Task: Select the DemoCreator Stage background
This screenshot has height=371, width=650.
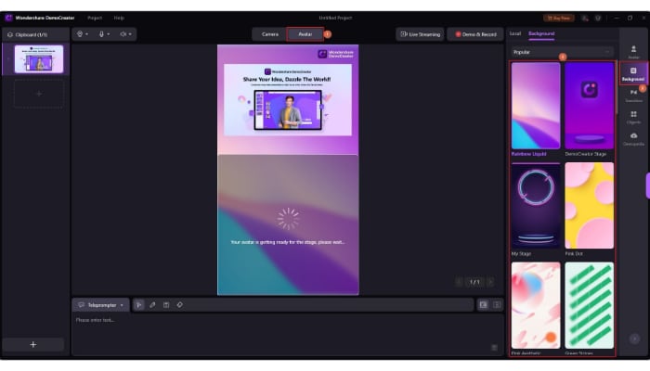Action: 589,106
